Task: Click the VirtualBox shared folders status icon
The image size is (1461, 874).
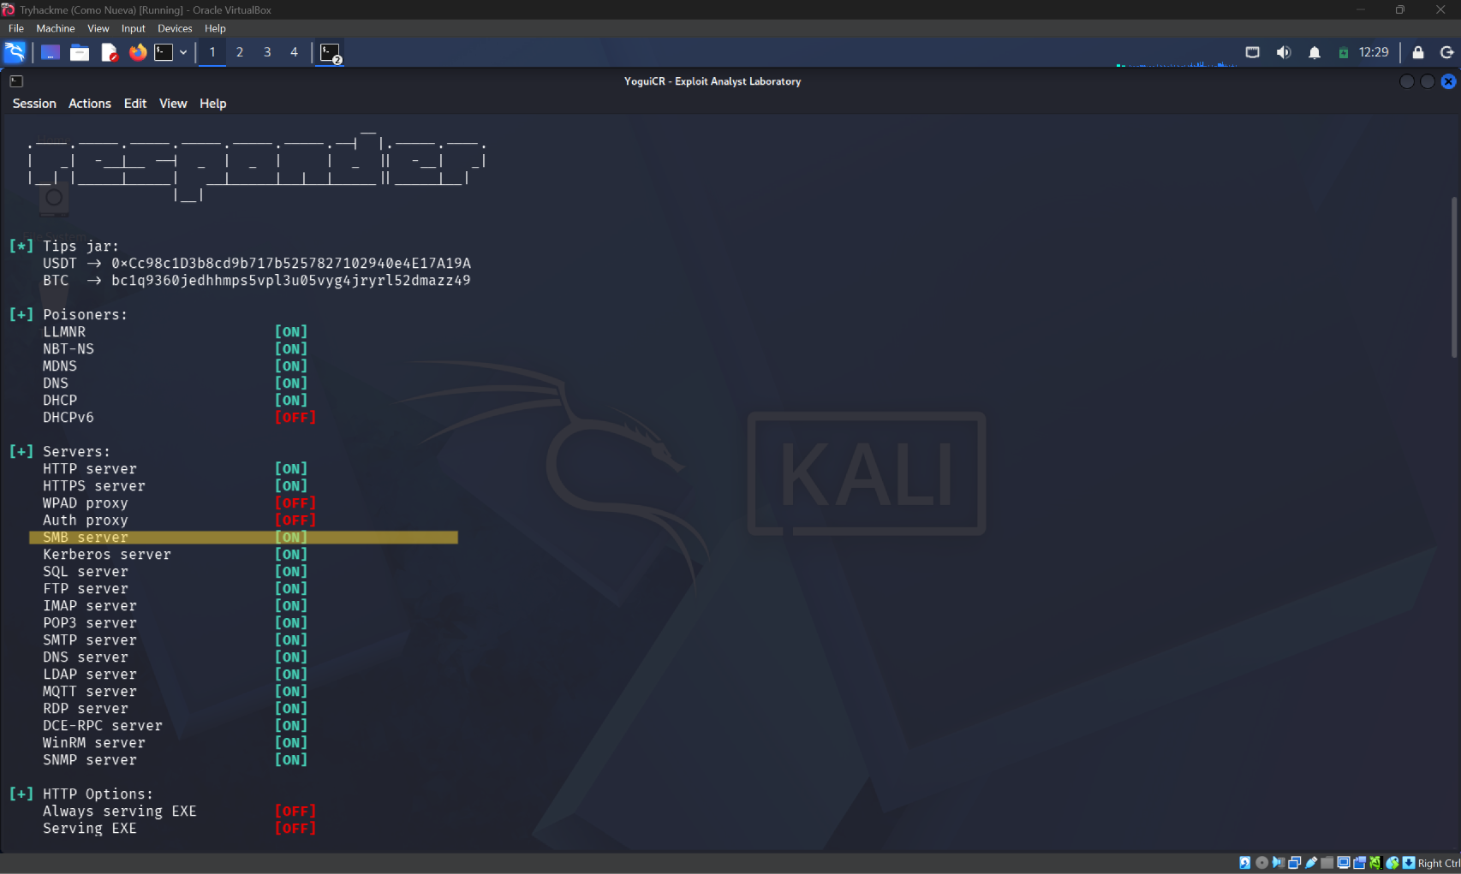Action: pos(1327,863)
